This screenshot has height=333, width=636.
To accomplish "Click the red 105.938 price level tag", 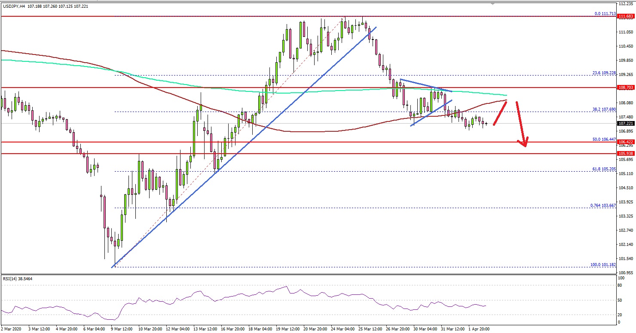I will coord(625,154).
